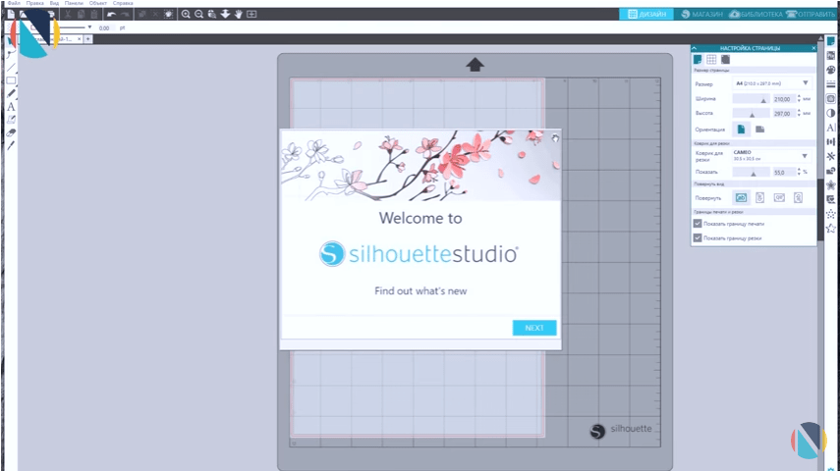Toggle Показать границу печати checkbox
Viewport: 840px width, 471px height.
698,224
